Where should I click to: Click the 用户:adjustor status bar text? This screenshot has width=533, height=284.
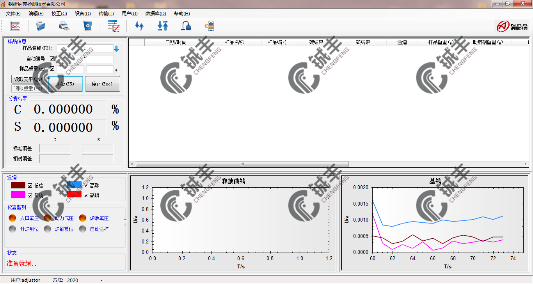pyautogui.click(x=25, y=280)
